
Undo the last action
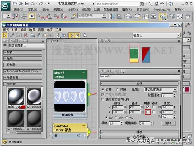pos(32,4)
